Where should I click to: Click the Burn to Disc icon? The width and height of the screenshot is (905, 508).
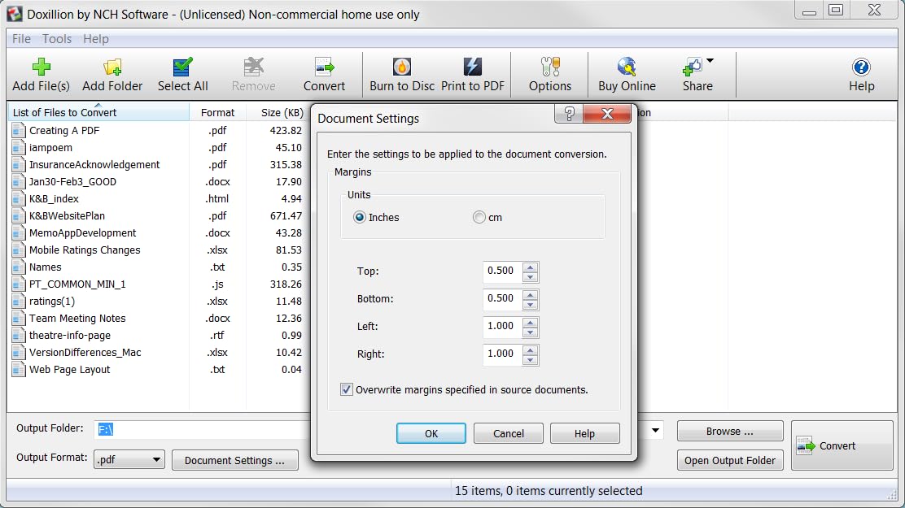[x=402, y=67]
